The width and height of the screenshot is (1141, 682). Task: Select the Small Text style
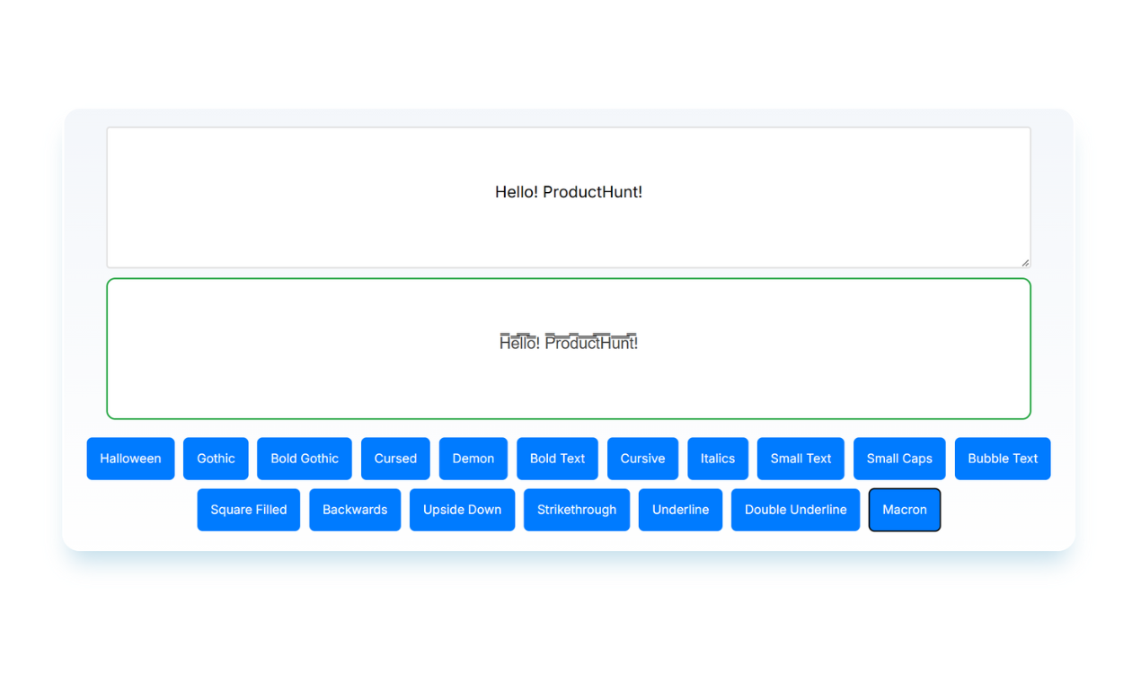click(x=800, y=459)
